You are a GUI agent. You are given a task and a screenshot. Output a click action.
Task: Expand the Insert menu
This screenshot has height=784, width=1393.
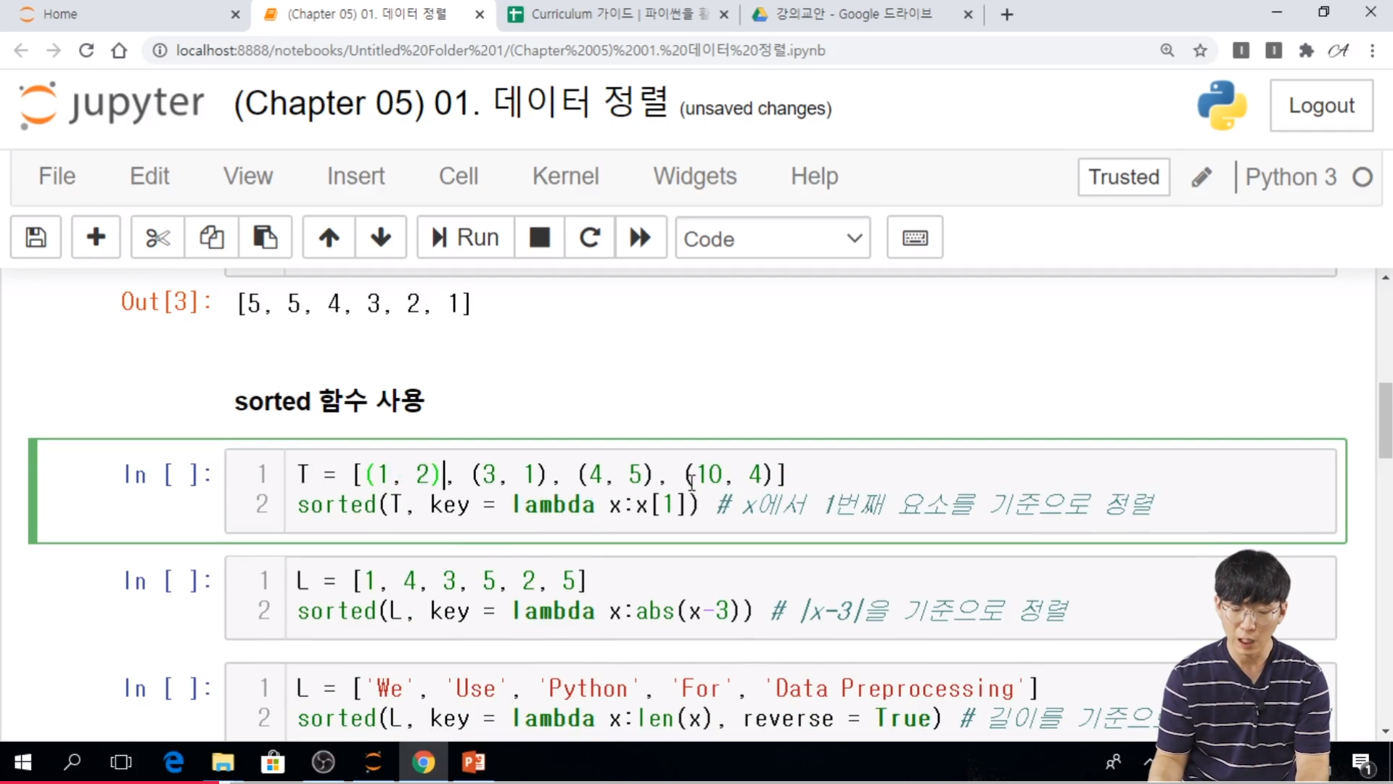pos(356,176)
